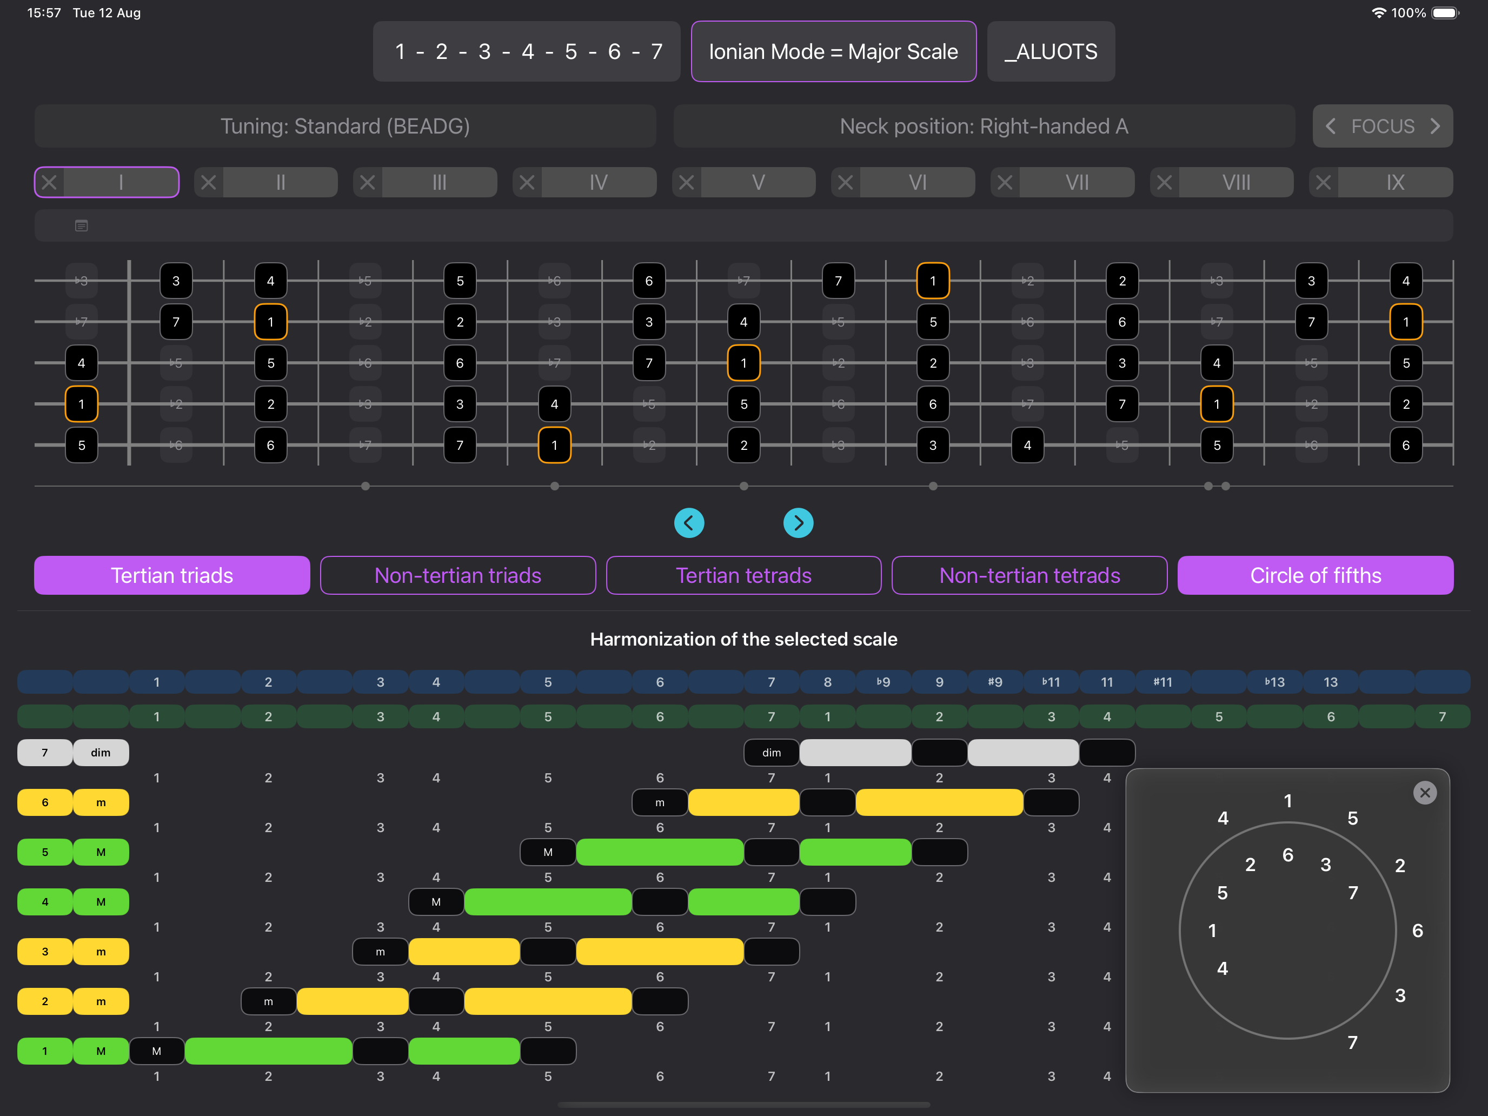The height and width of the screenshot is (1116, 1488).
Task: Click the Wi-Fi status icon
Action: pos(1378,13)
